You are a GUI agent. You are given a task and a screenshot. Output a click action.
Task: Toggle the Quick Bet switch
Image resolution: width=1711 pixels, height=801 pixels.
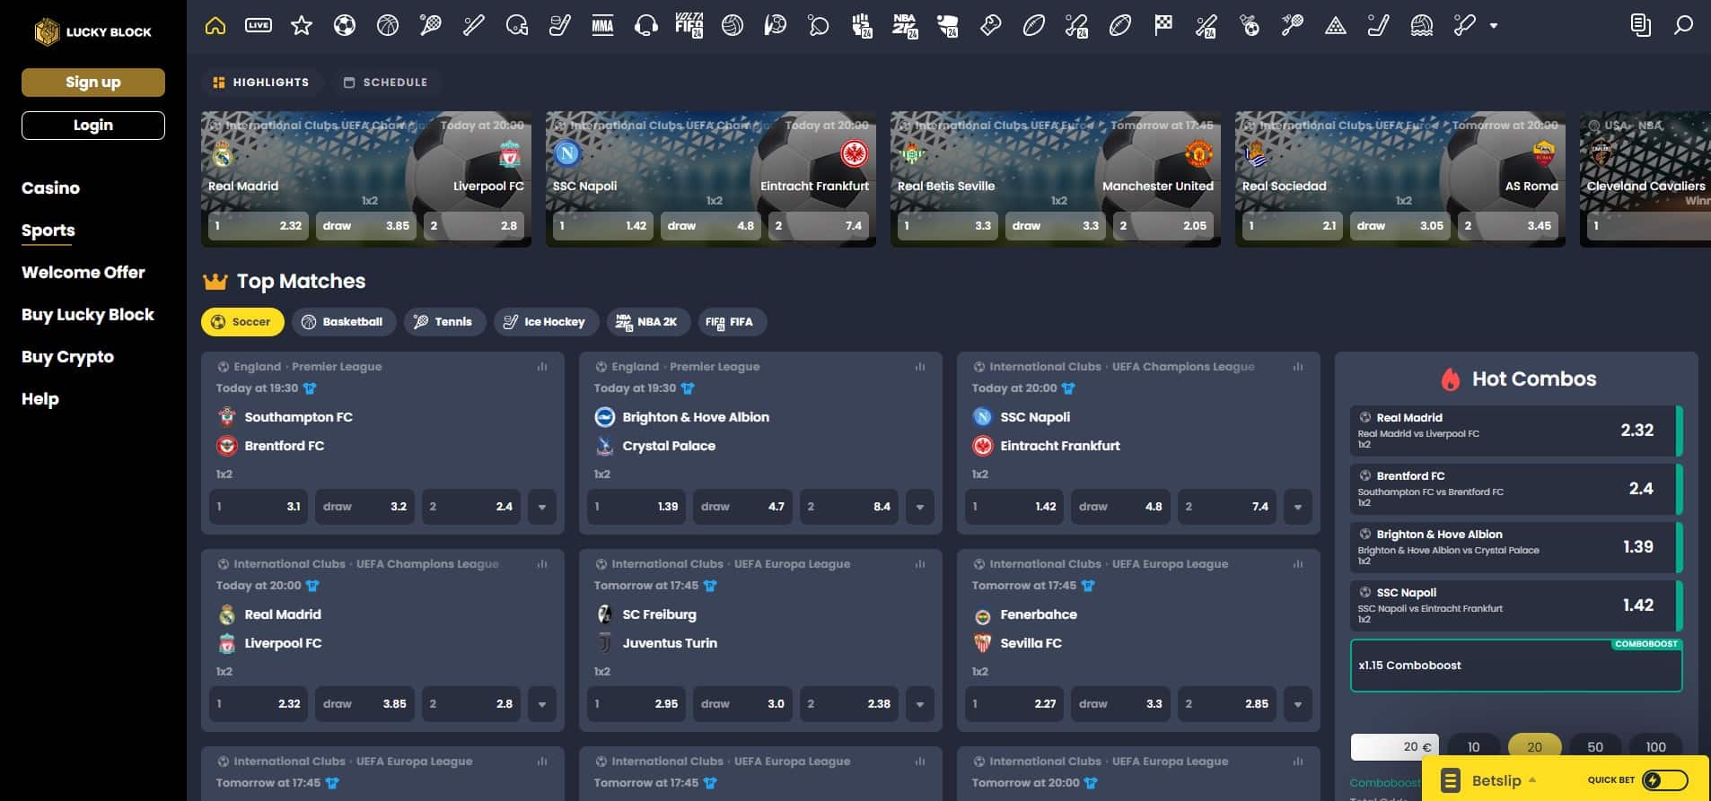1664,780
